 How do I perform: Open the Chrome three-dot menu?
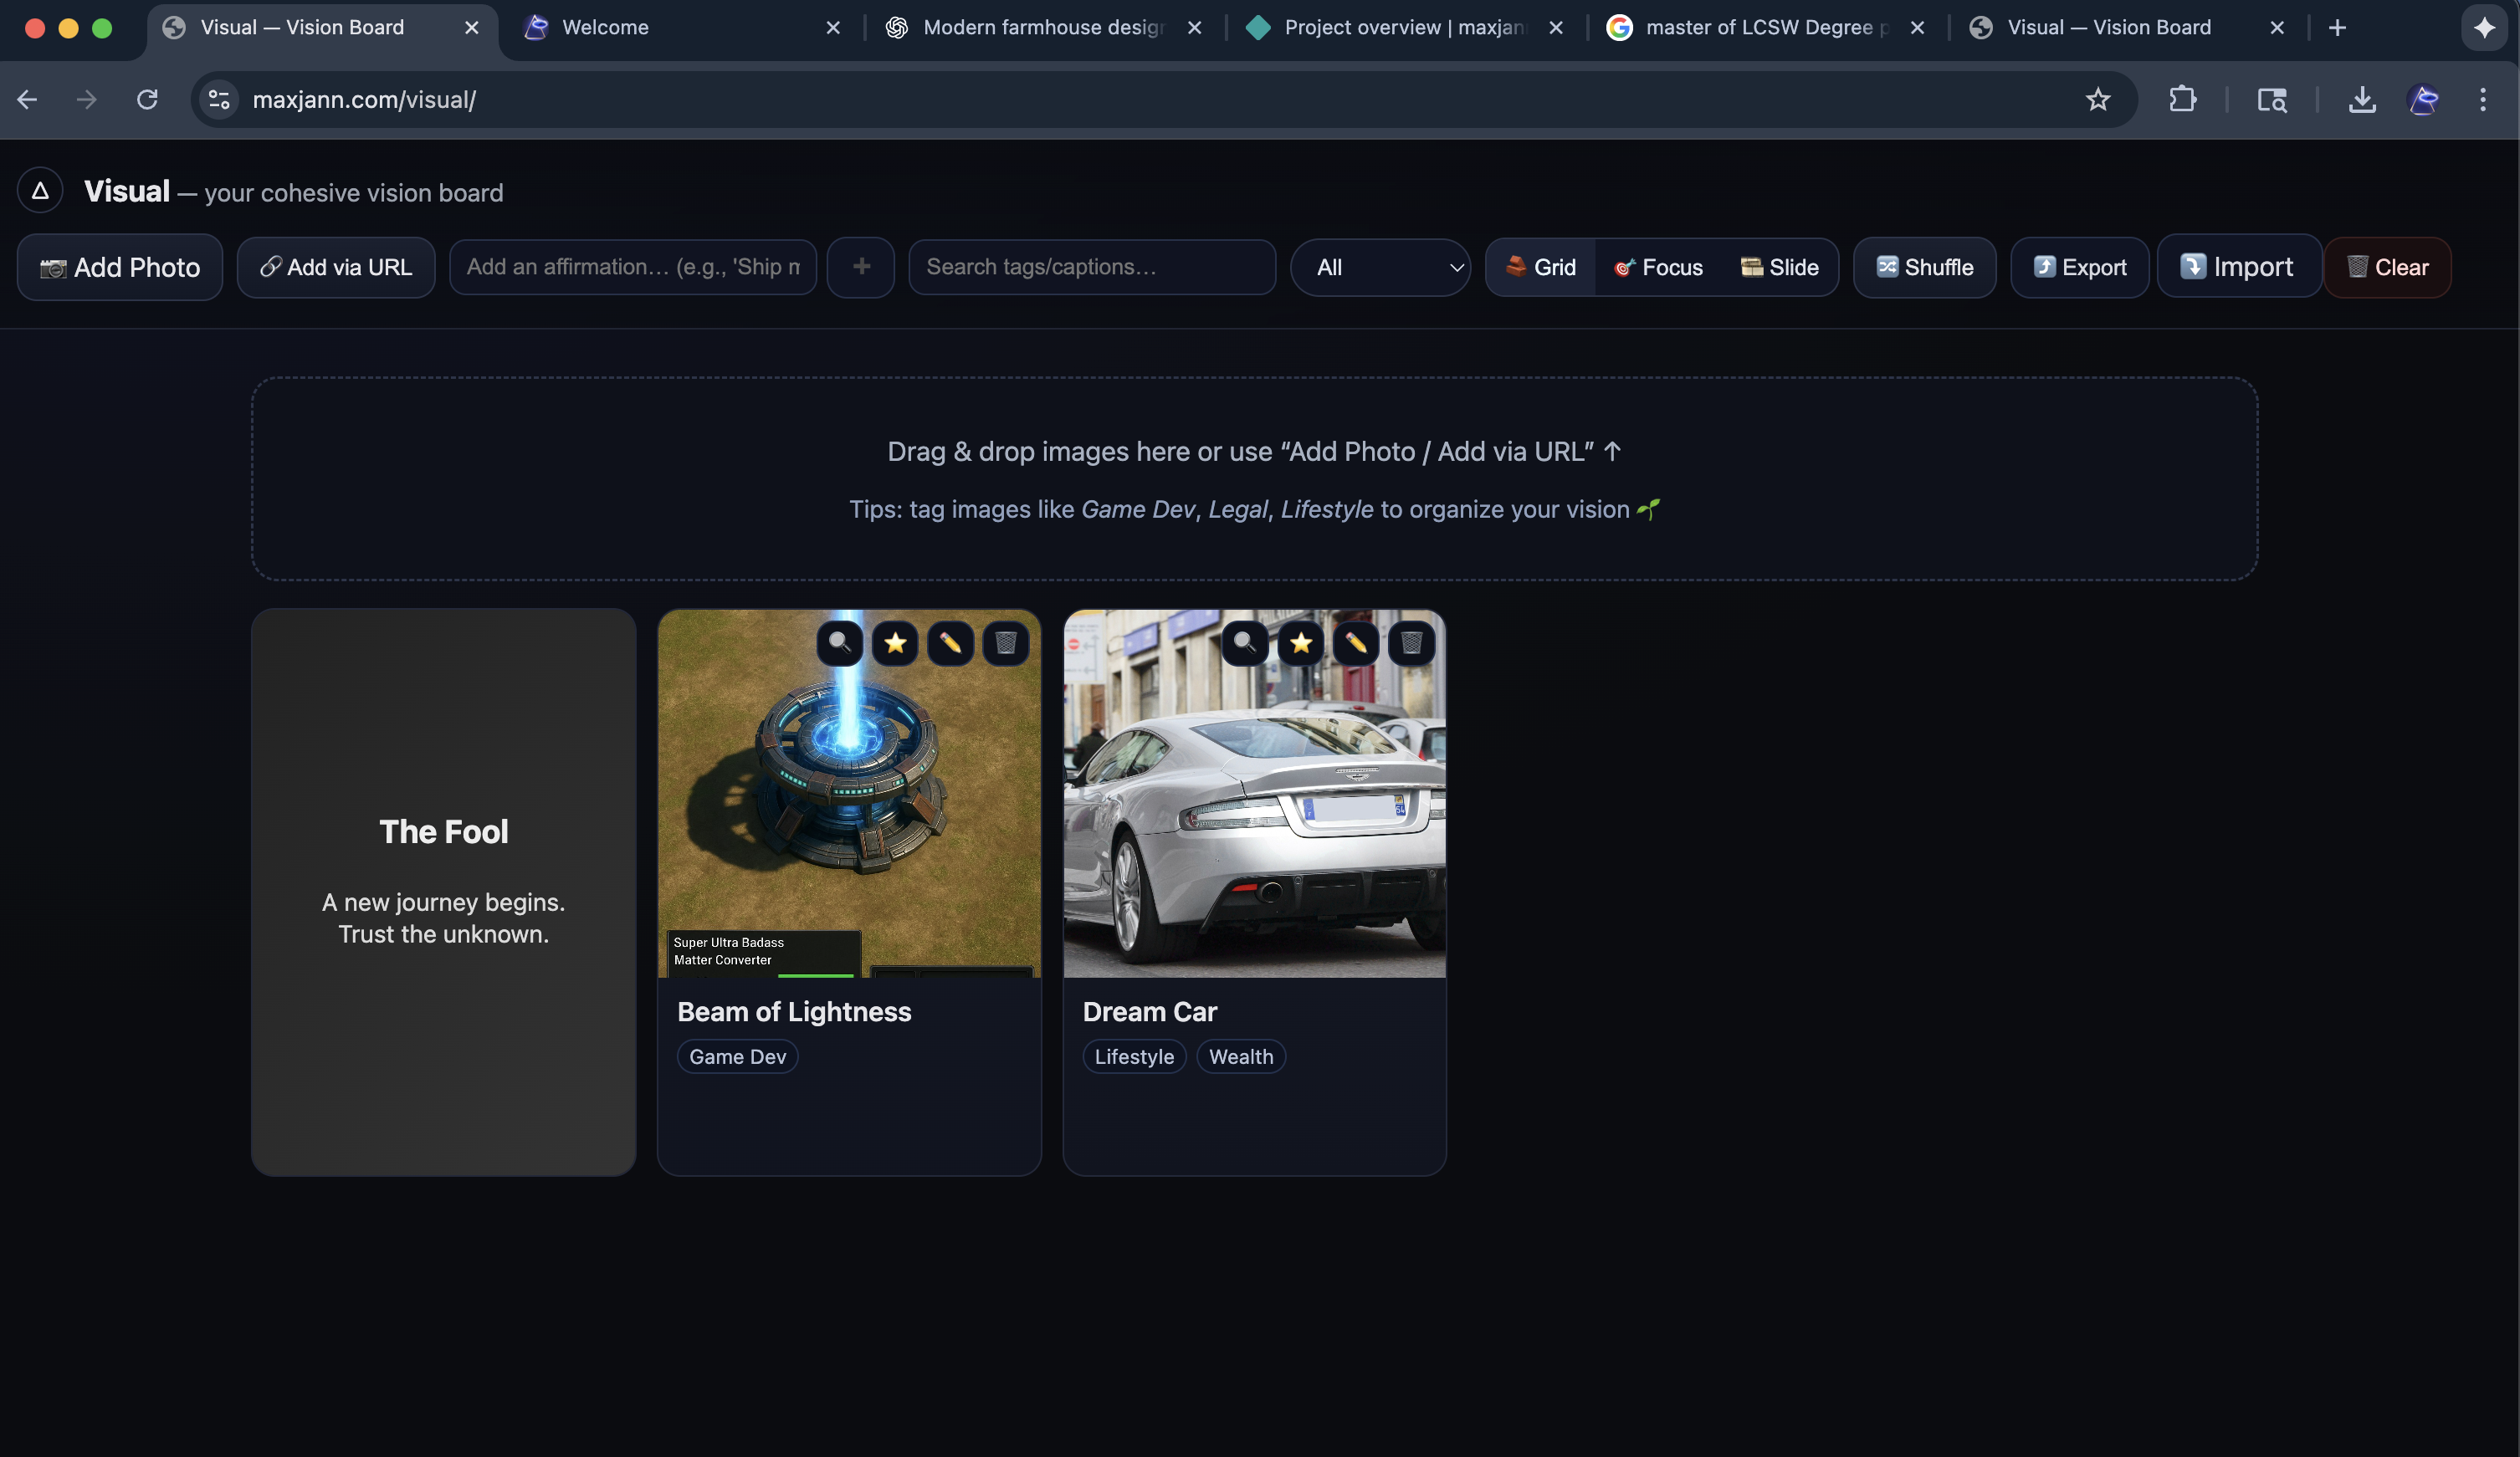[x=2482, y=99]
